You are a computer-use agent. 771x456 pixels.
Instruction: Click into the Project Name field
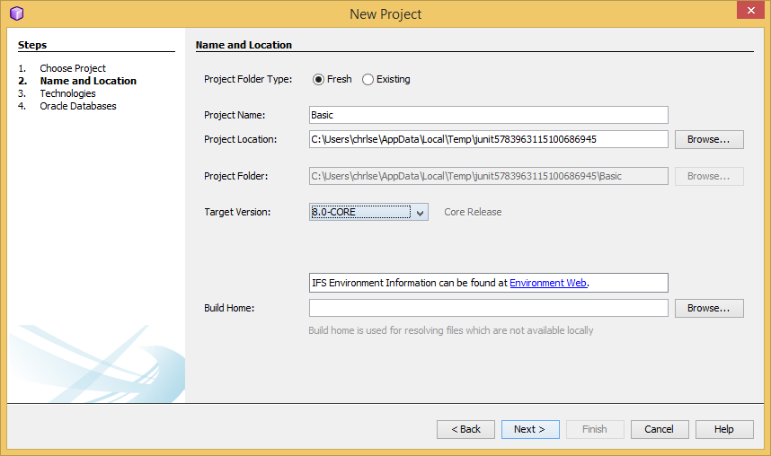[488, 115]
